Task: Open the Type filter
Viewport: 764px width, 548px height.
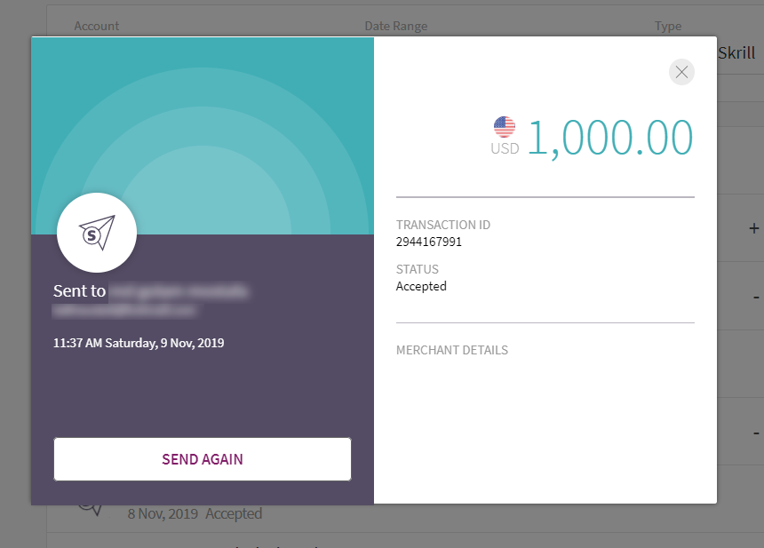Action: coord(668,26)
